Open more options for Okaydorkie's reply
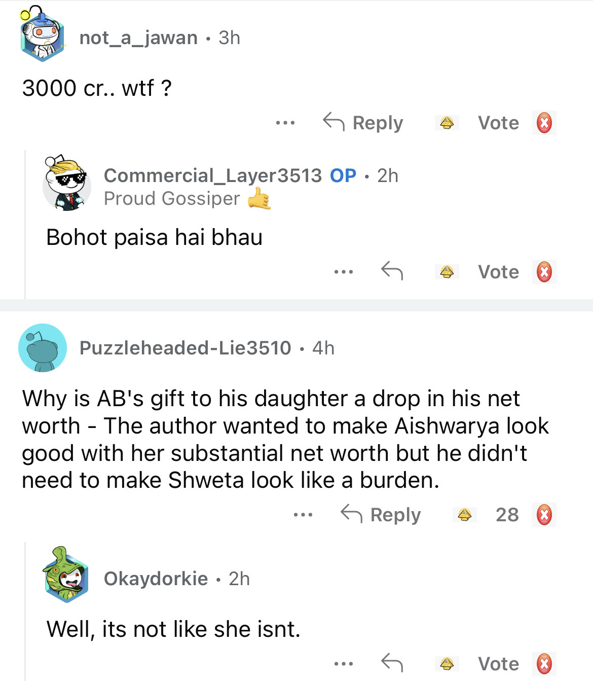This screenshot has height=681, width=593. click(x=344, y=663)
